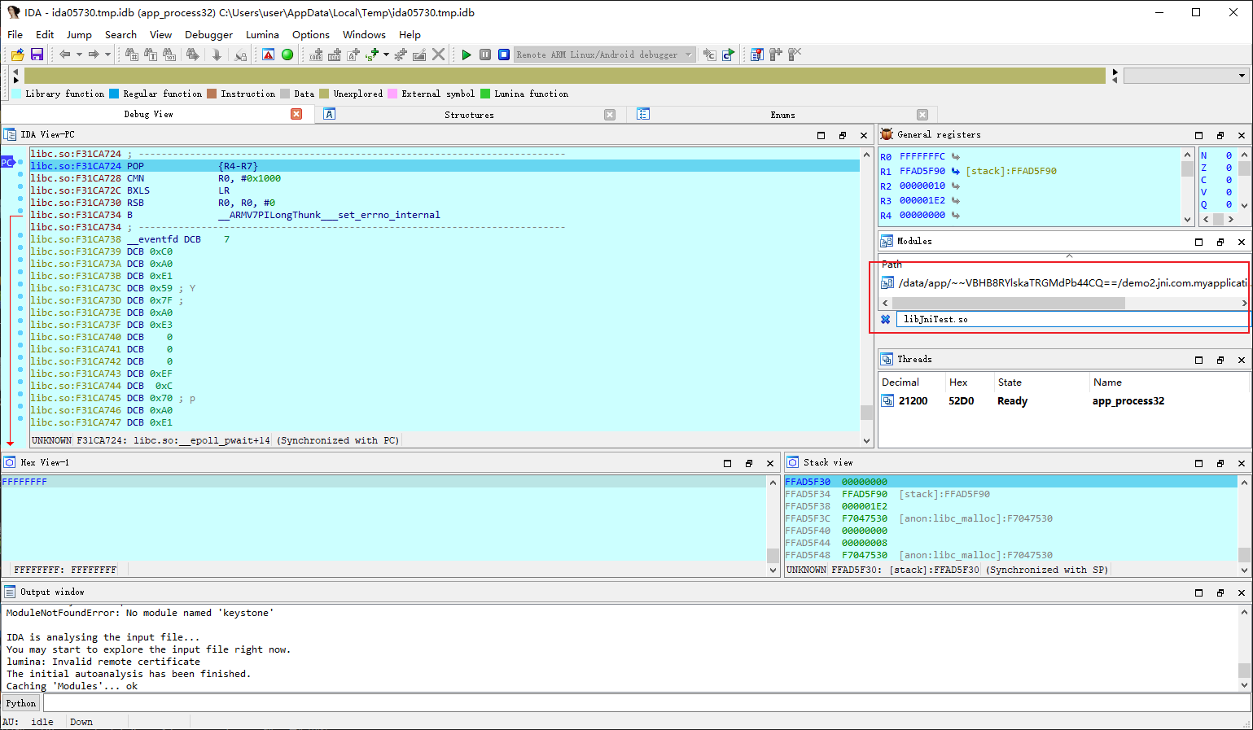The image size is (1253, 730).
Task: Select the POP {R4-R7} instruction line
Action: [x=445, y=166]
